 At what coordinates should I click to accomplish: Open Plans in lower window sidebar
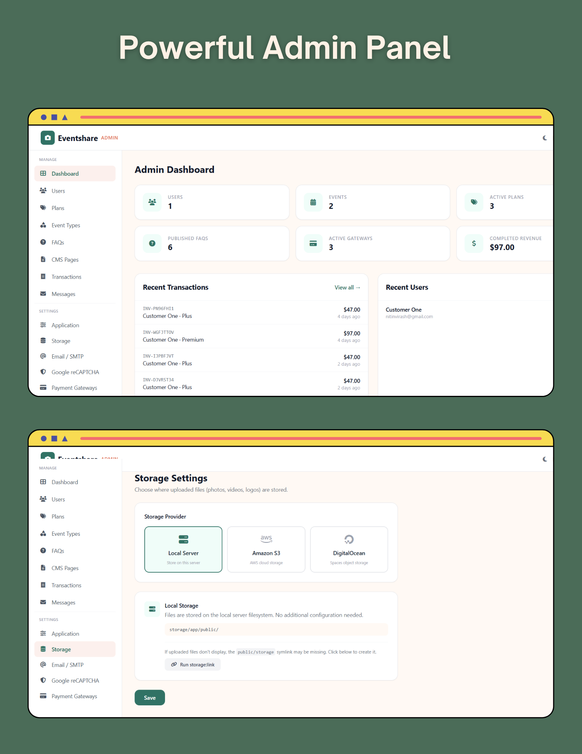click(75, 516)
